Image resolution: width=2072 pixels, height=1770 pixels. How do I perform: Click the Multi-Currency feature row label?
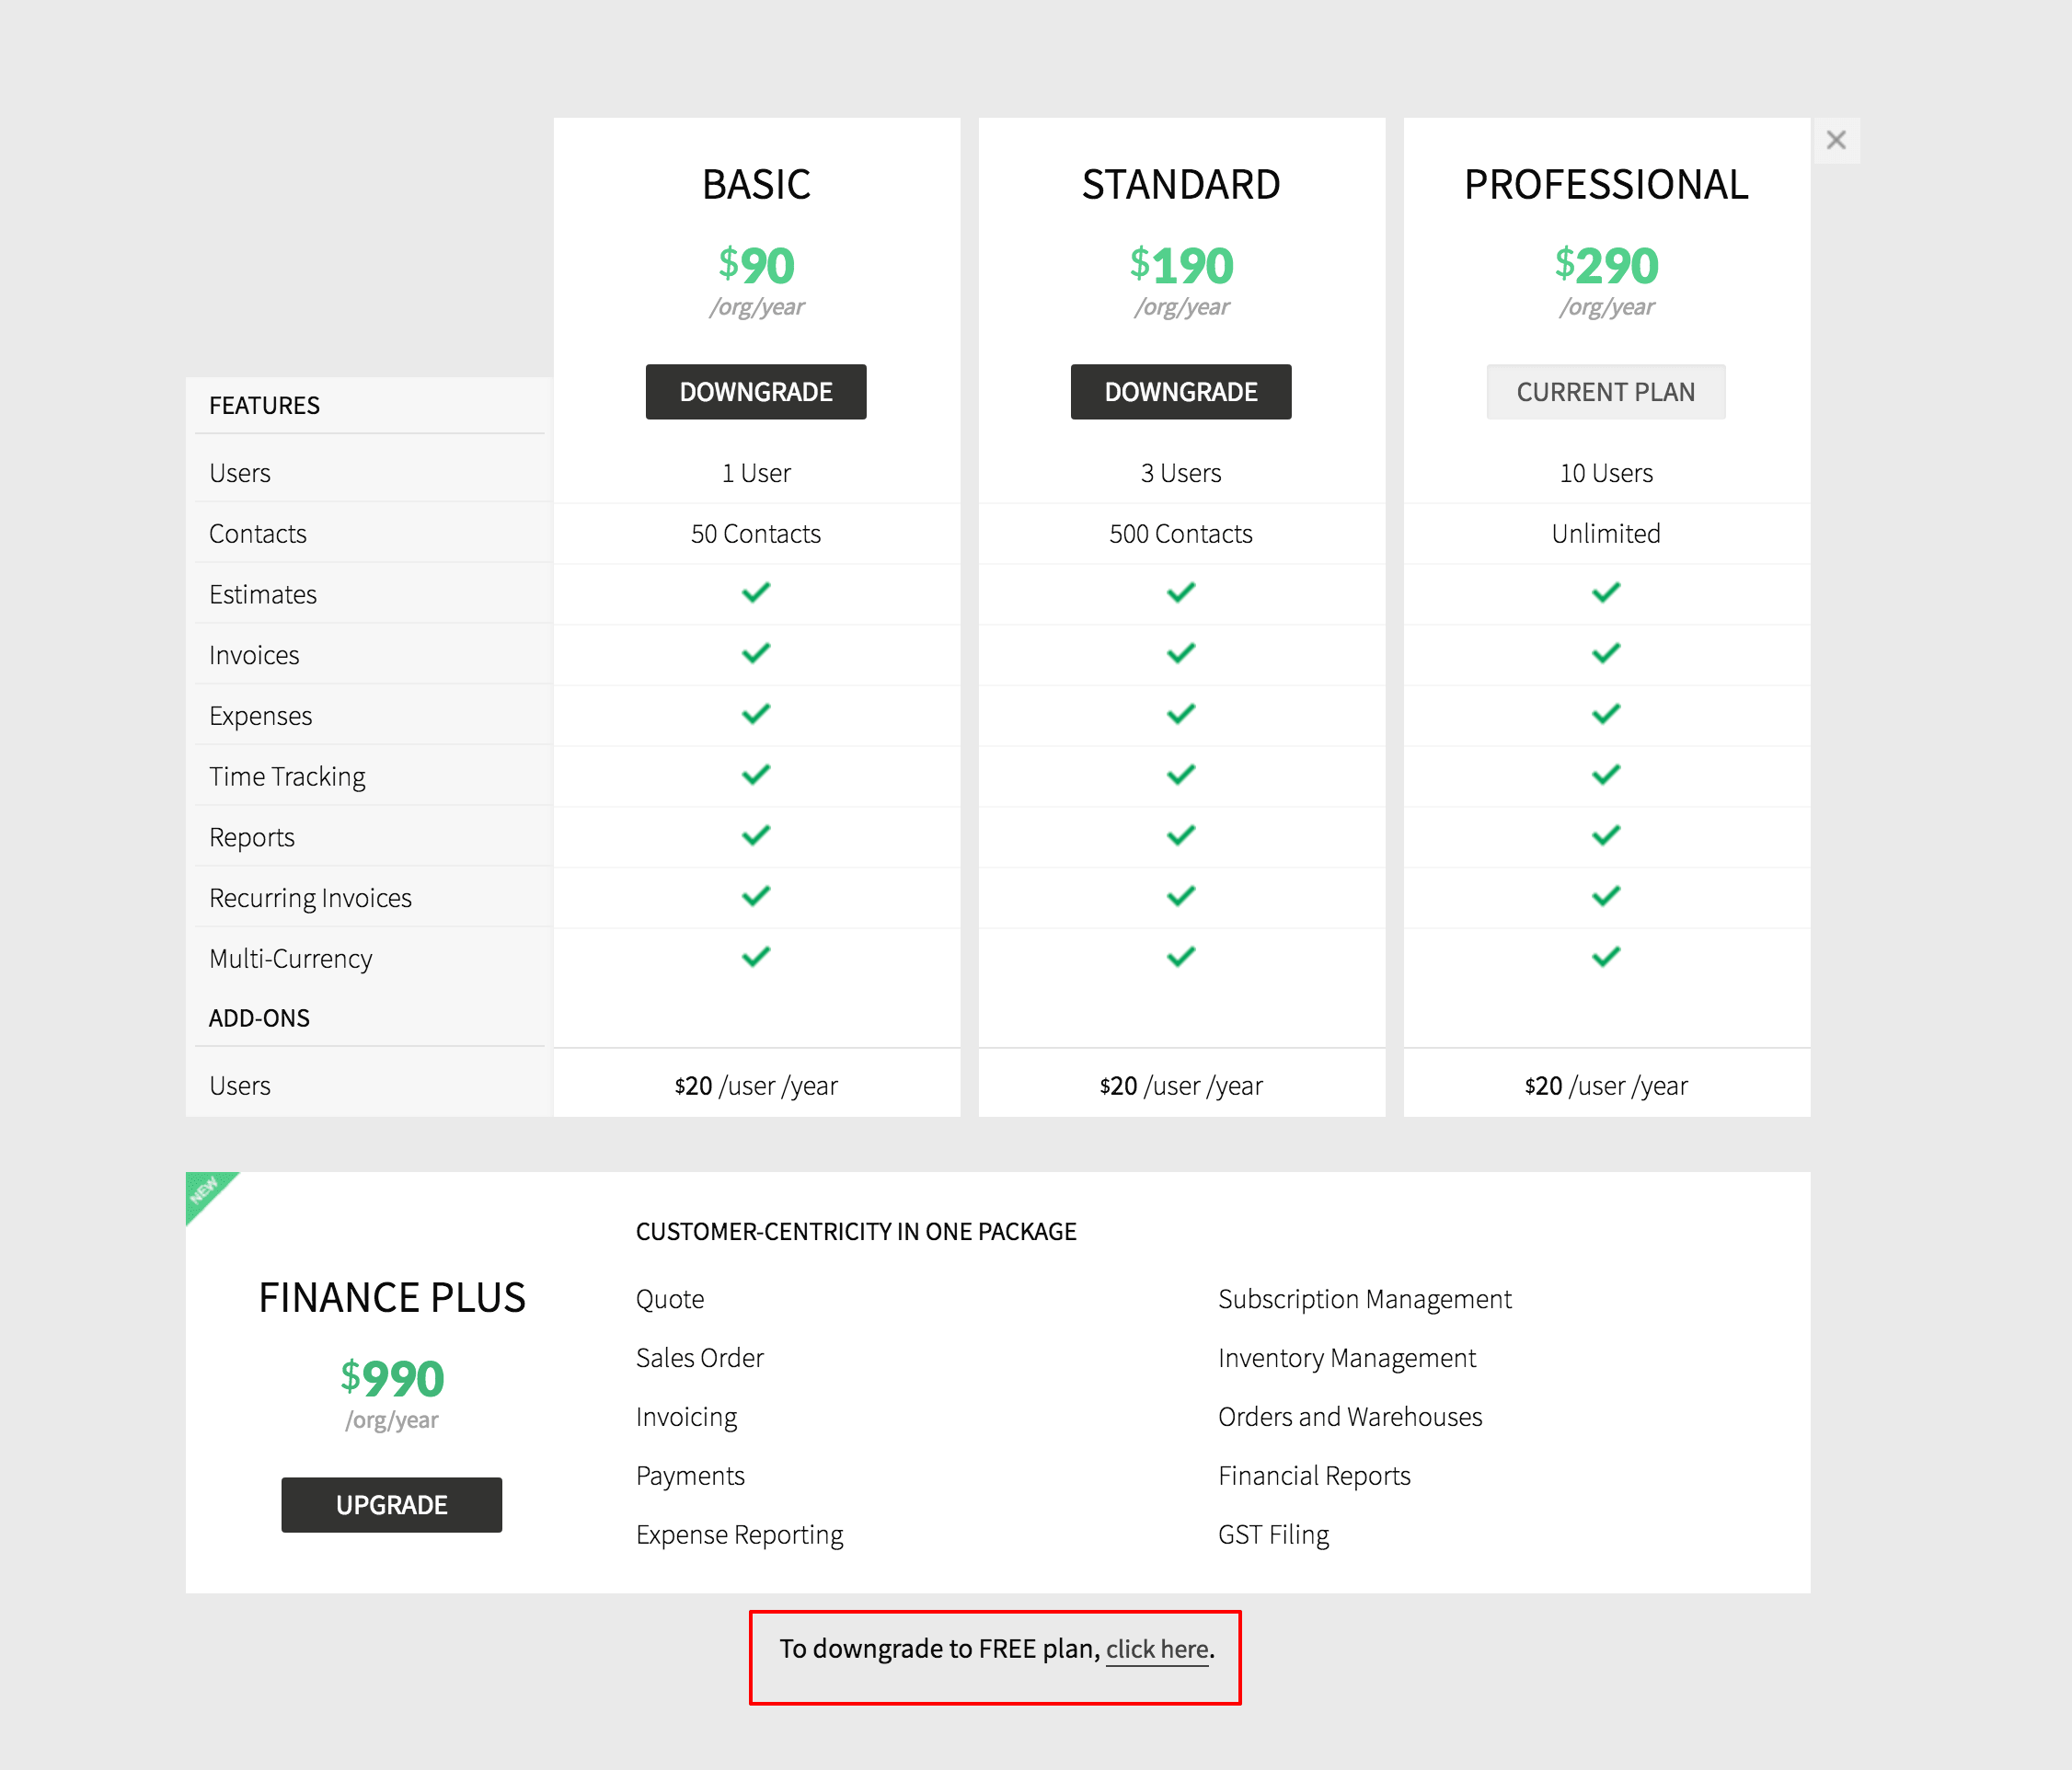tap(290, 959)
